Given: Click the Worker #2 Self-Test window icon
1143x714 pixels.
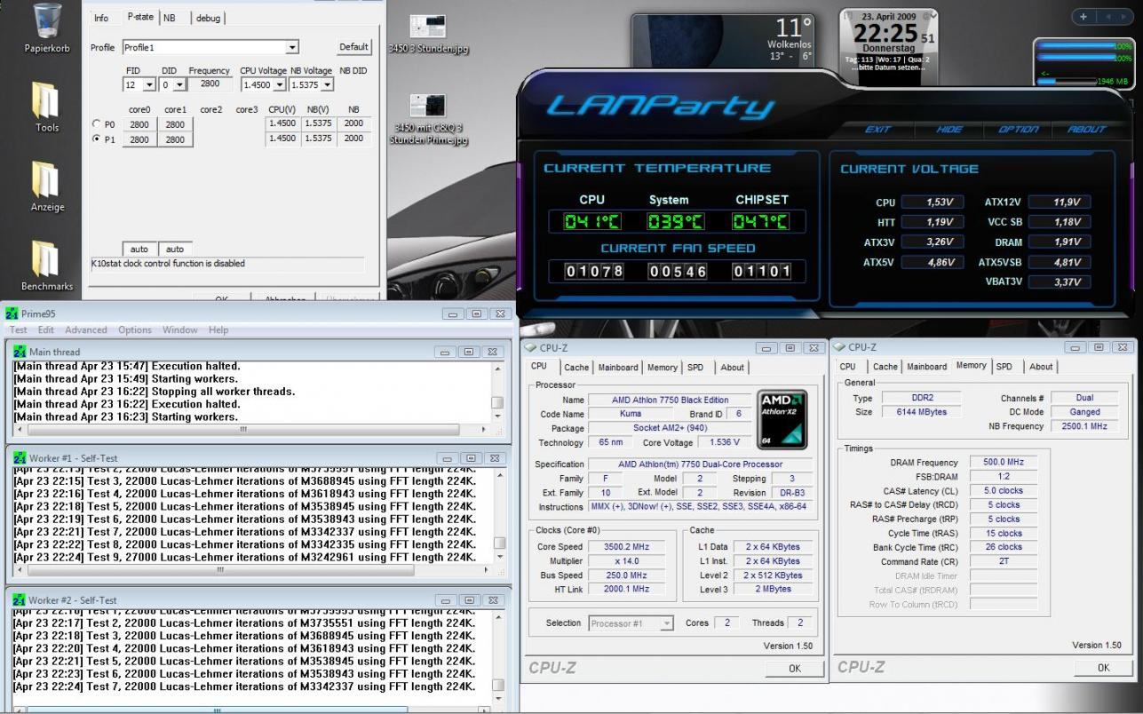Looking at the screenshot, I should pos(20,600).
